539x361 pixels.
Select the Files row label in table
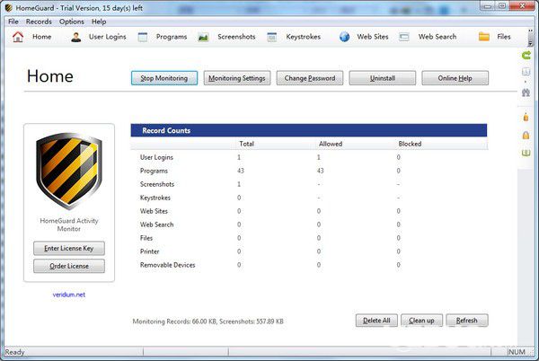(x=146, y=238)
